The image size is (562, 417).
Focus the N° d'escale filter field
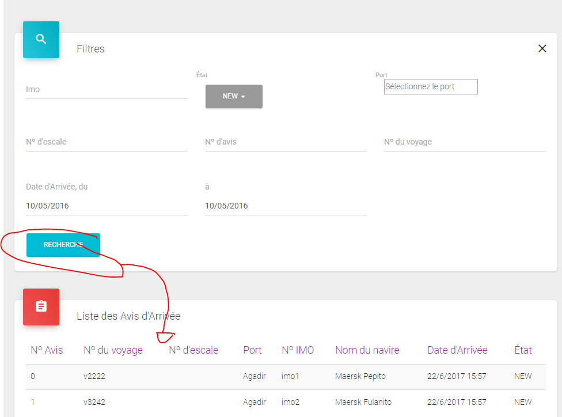(107, 142)
